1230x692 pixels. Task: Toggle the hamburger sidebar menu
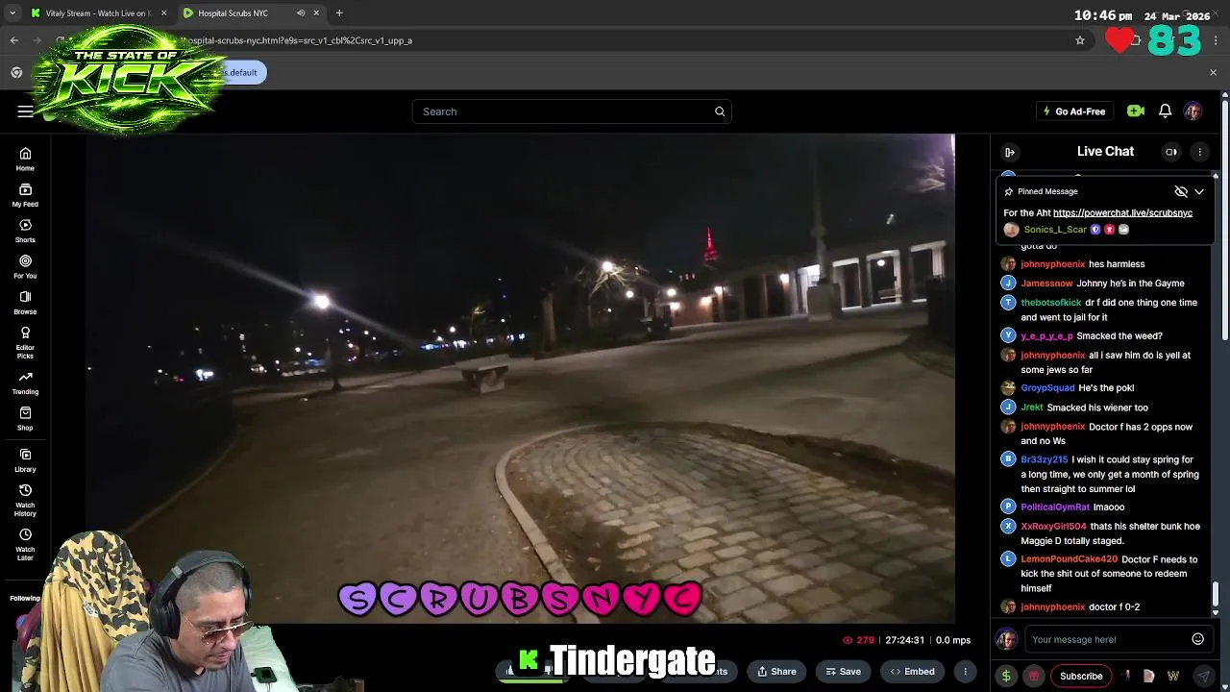pyautogui.click(x=25, y=111)
